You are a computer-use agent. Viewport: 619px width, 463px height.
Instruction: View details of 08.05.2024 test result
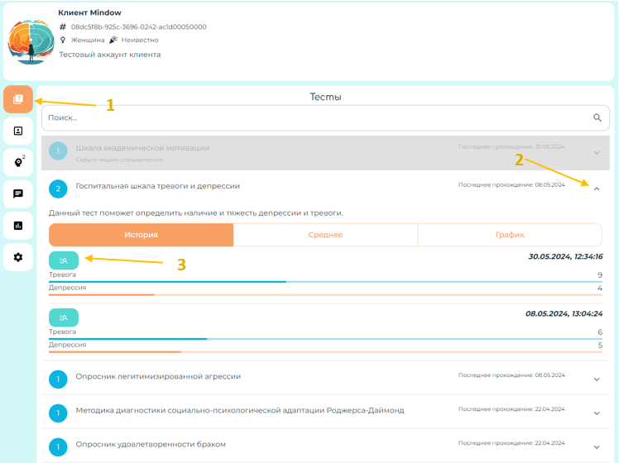click(x=64, y=317)
